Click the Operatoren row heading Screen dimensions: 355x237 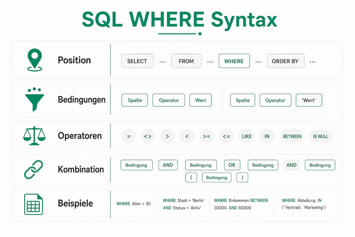[x=80, y=136]
